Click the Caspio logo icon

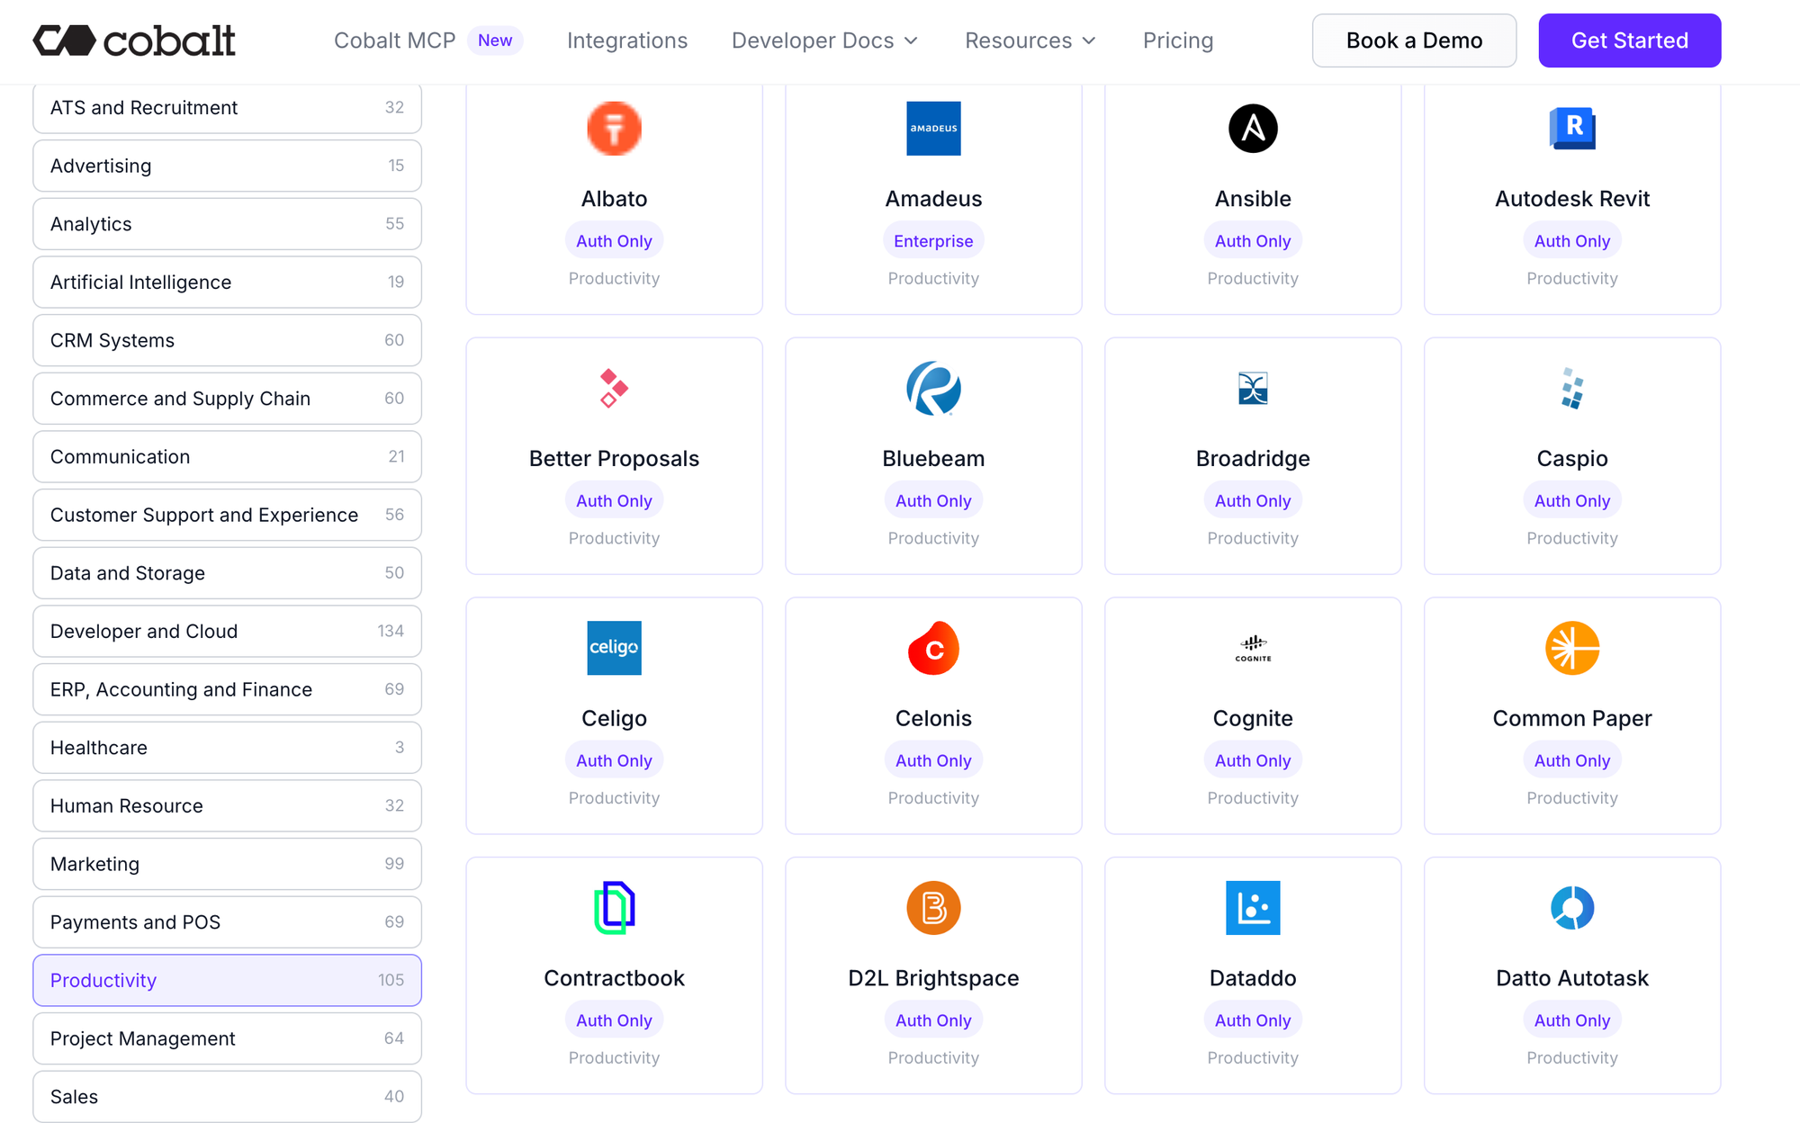(x=1572, y=389)
